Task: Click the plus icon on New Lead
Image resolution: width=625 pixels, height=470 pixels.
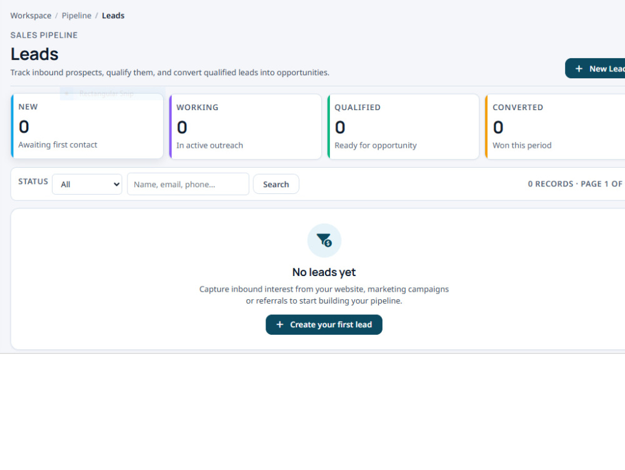Action: [x=579, y=69]
